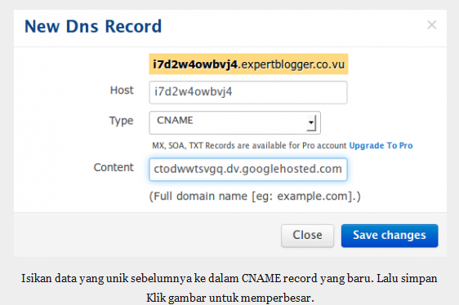Image resolution: width=459 pixels, height=305 pixels.
Task: Click Save changes button
Action: [390, 236]
